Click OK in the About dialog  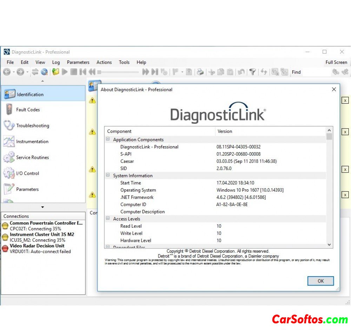320,281
